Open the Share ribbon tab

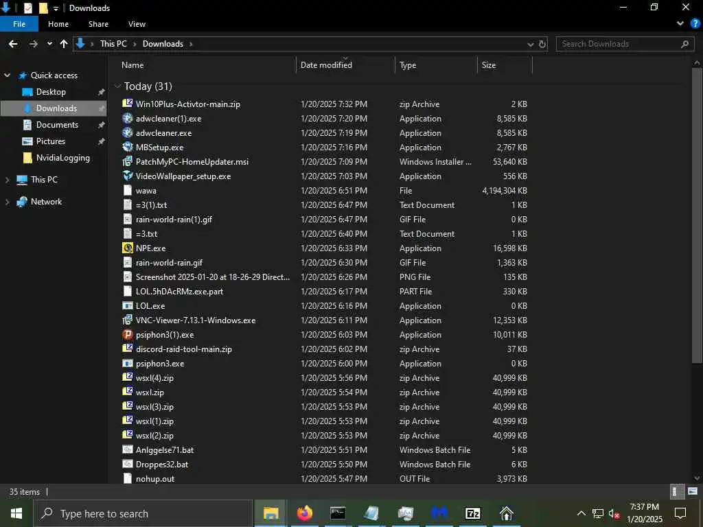tap(98, 24)
